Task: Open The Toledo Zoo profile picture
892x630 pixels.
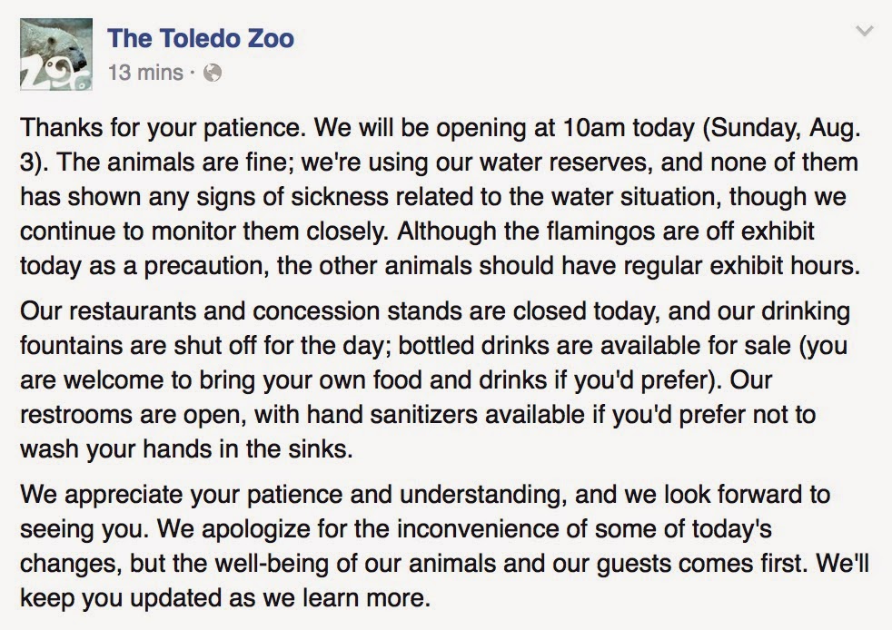Action: coord(55,54)
